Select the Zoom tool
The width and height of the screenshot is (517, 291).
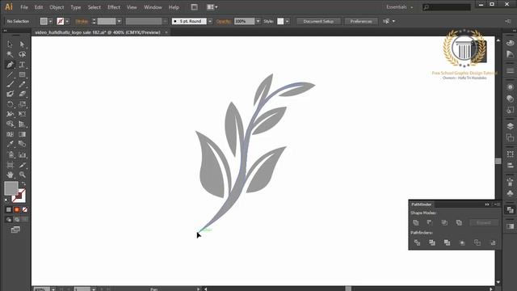click(22, 175)
